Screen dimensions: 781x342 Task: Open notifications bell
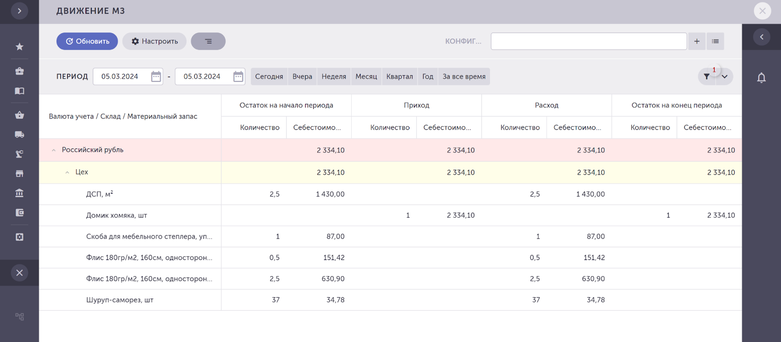coord(761,78)
